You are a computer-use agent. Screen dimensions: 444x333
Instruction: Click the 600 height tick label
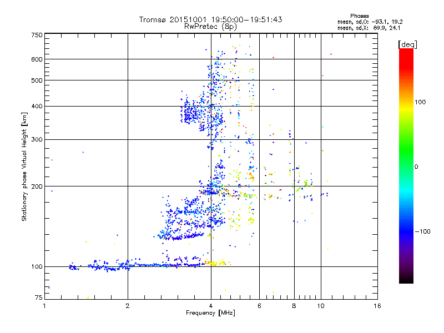(x=37, y=59)
